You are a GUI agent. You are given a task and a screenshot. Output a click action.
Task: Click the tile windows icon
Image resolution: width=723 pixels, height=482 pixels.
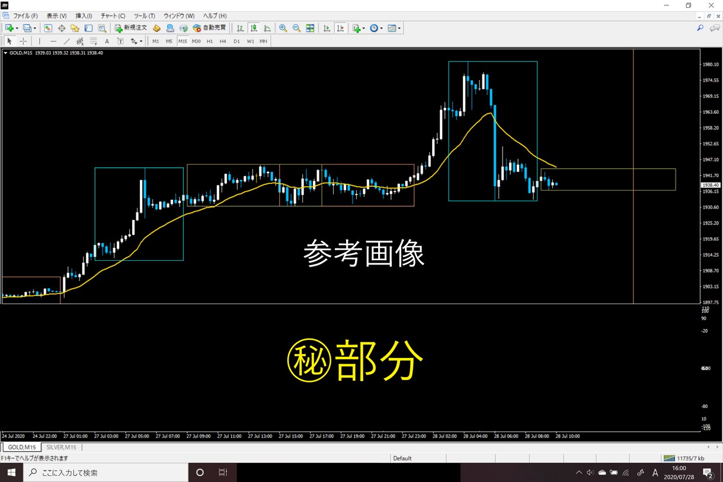(x=310, y=28)
